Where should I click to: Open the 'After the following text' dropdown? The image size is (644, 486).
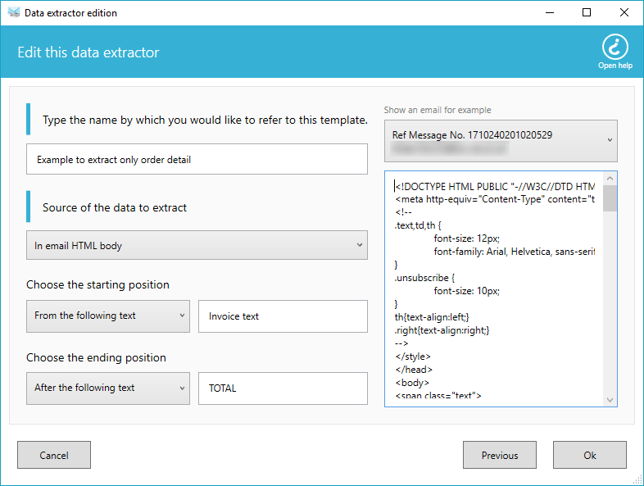108,388
